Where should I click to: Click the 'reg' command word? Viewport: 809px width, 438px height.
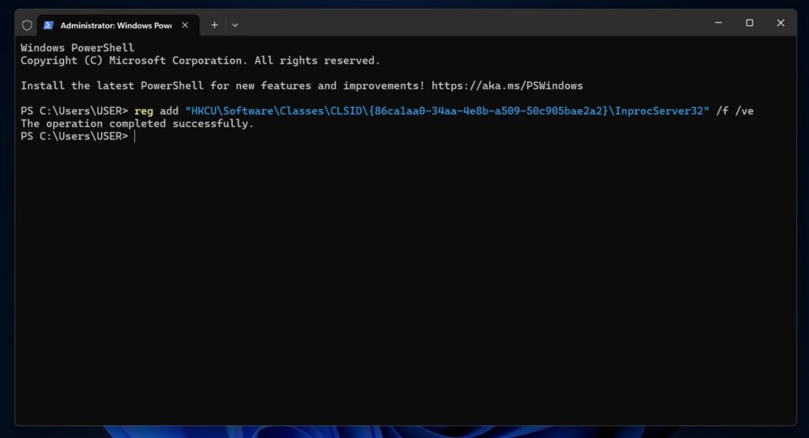[x=144, y=110]
